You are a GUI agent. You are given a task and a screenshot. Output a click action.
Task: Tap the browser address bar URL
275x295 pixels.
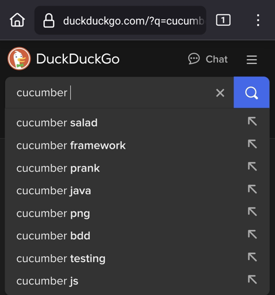pyautogui.click(x=133, y=21)
